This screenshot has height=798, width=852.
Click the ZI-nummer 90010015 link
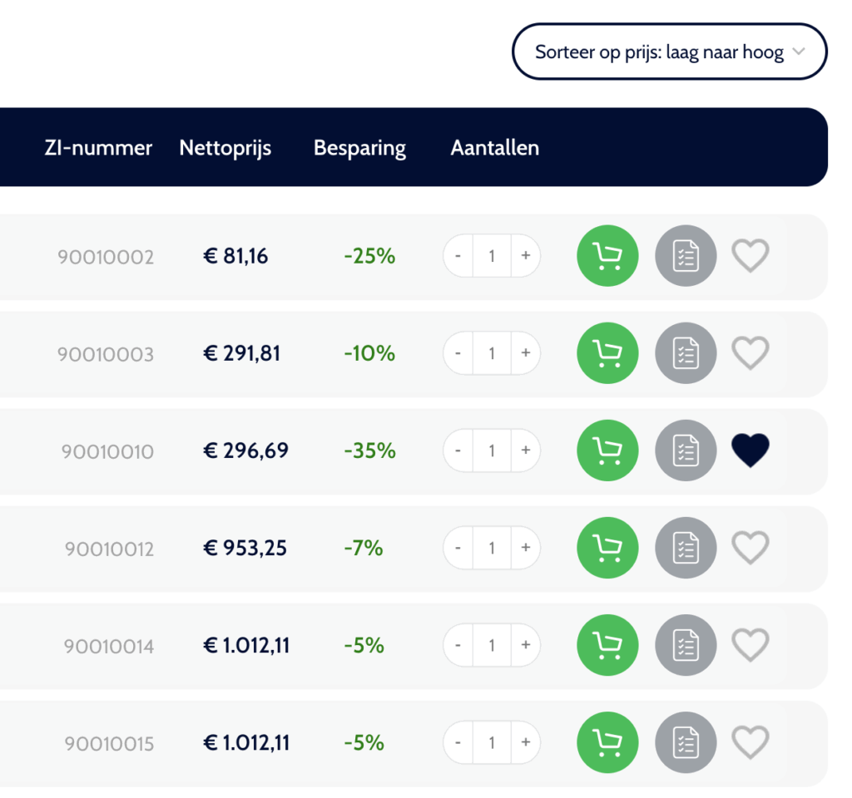109,743
